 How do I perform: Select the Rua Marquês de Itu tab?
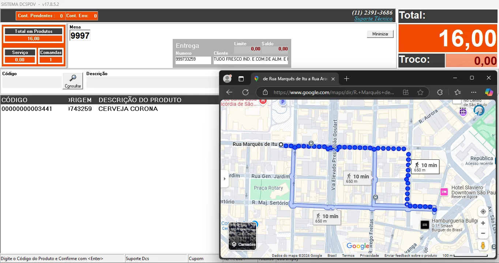294,79
